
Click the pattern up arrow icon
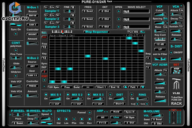tap(125, 87)
